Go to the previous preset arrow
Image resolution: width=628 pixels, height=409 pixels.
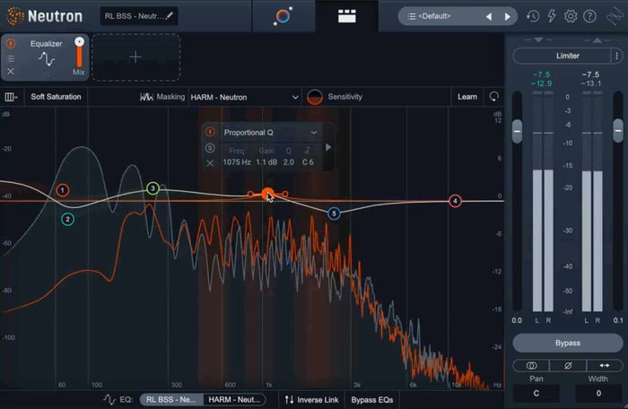coord(489,17)
